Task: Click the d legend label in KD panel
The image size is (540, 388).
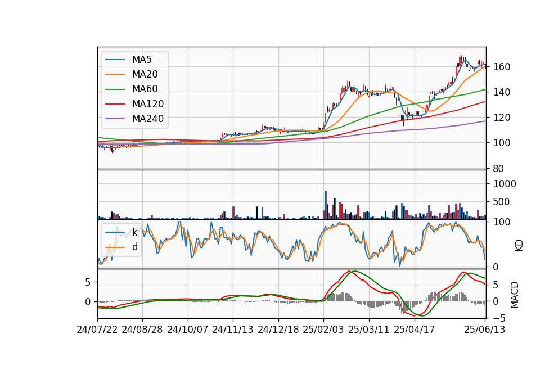Action: (135, 247)
